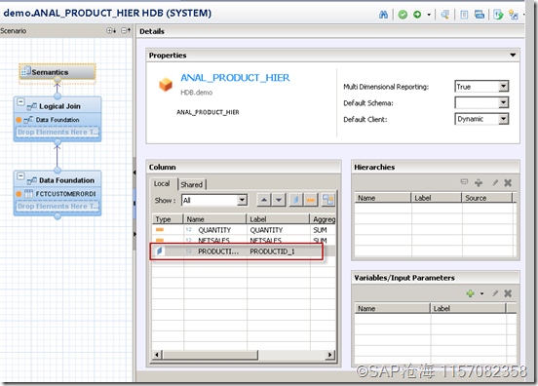538x386 pixels.
Task: Click the measure type icon in QUANTITY row
Action: pos(160,229)
